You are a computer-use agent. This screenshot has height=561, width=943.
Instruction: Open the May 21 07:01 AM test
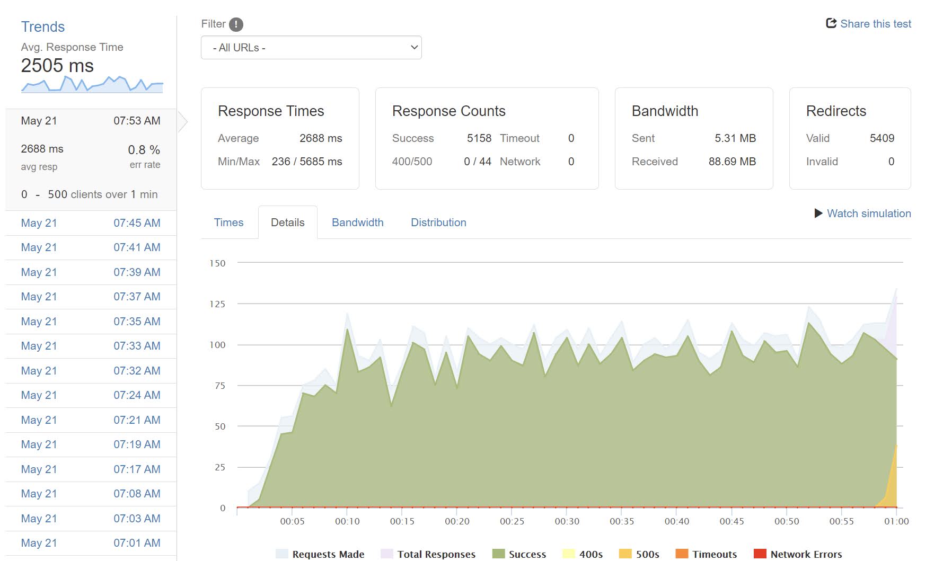[91, 543]
